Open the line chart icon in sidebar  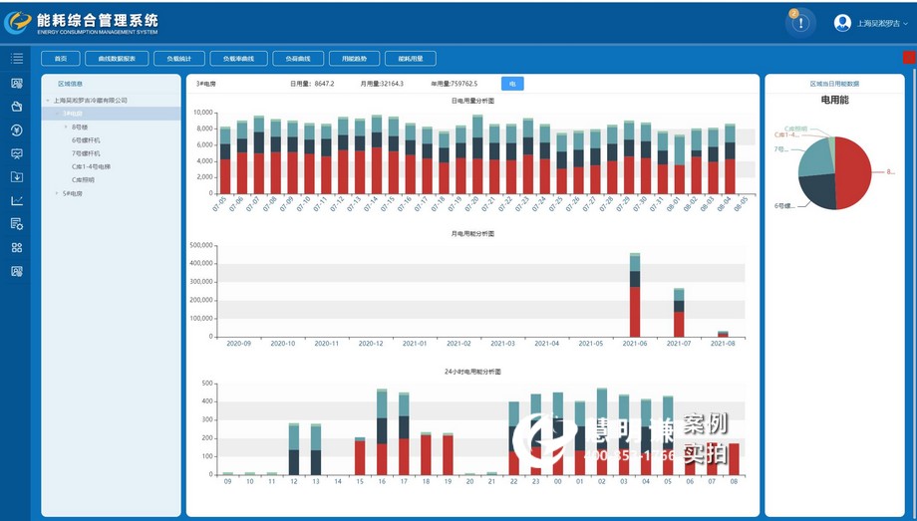pyautogui.click(x=17, y=200)
